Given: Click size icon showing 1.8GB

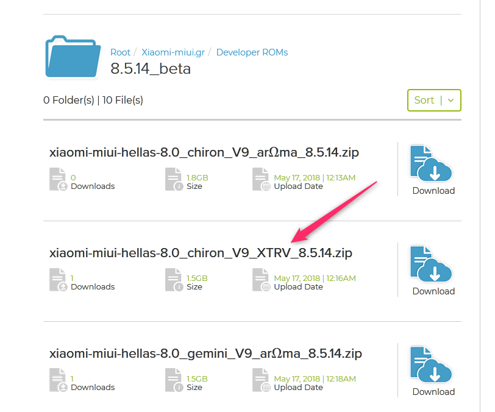Looking at the screenshot, I should tap(174, 181).
